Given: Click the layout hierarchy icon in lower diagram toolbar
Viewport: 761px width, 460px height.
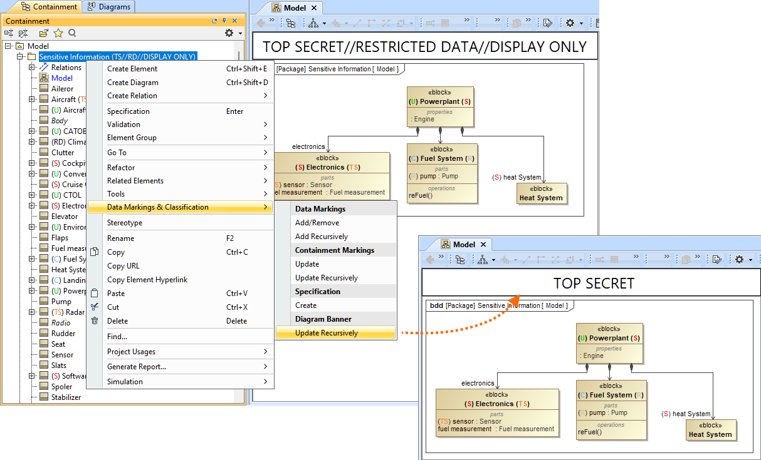Looking at the screenshot, I should [x=483, y=259].
